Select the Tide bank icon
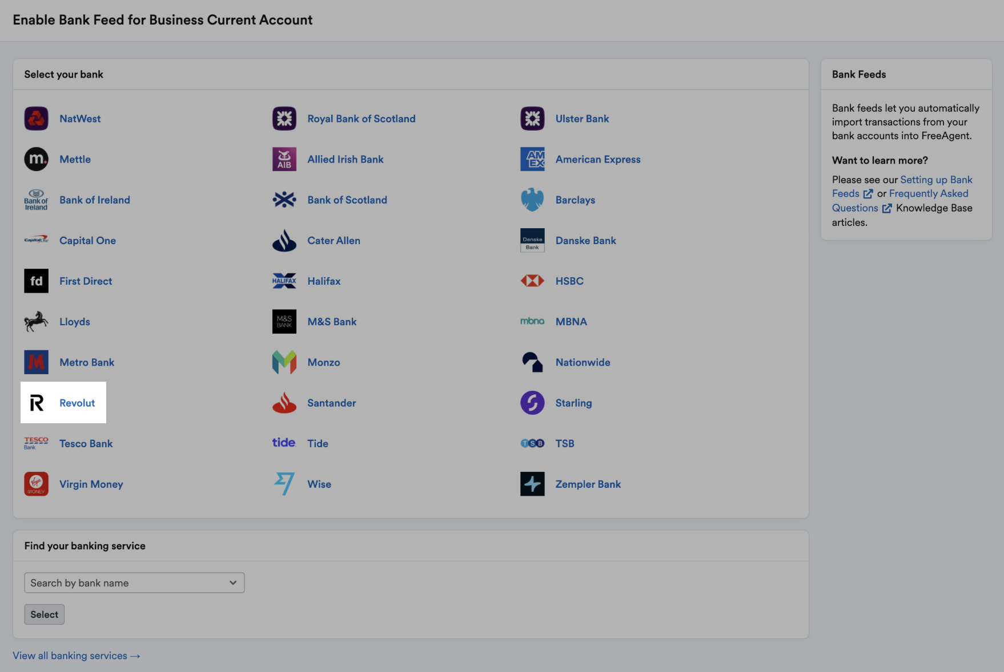1004x672 pixels. click(x=284, y=443)
